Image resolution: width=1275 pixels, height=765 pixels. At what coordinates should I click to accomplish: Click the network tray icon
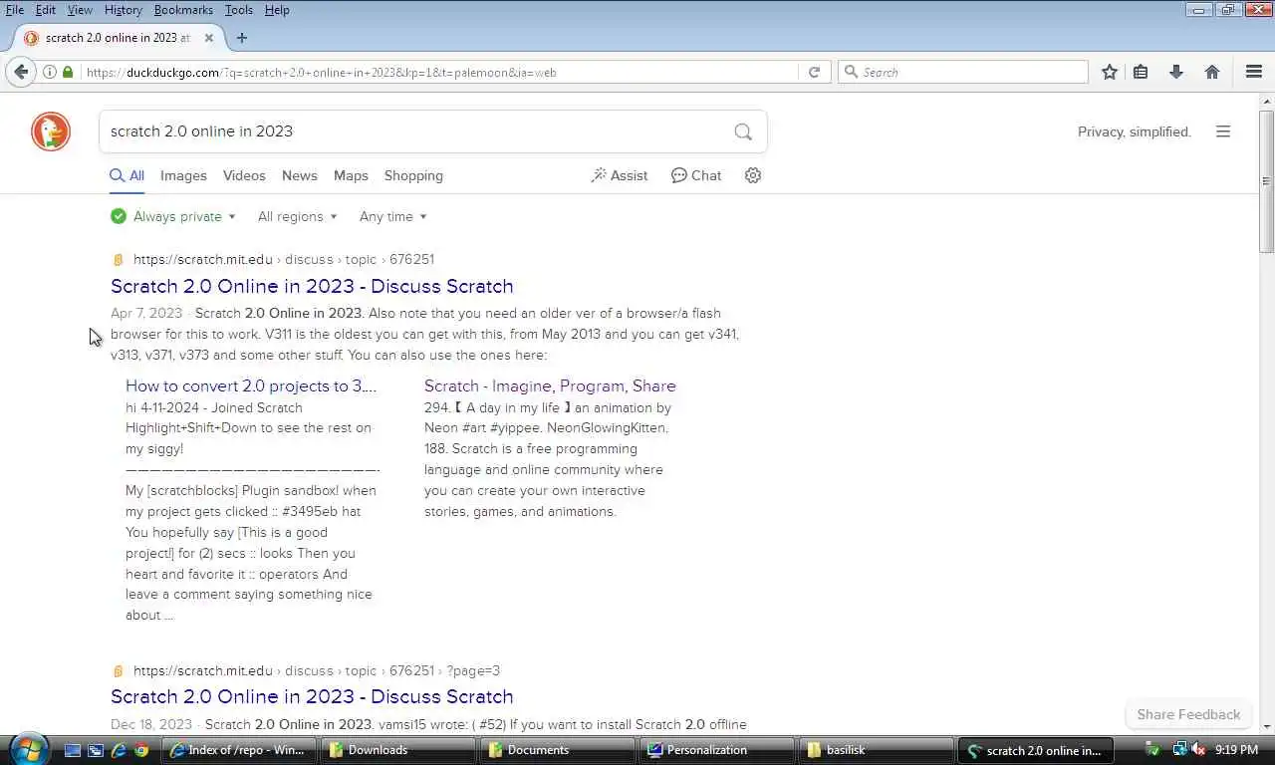click(x=1179, y=750)
